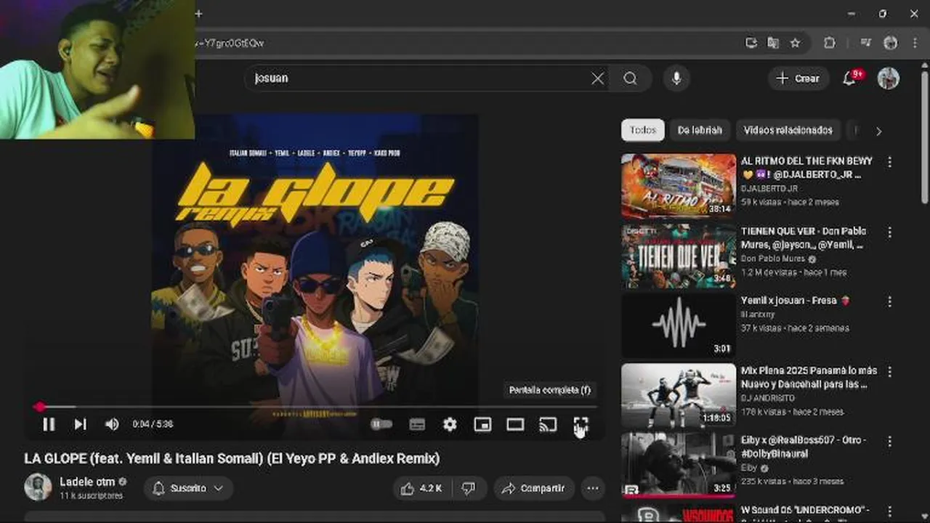Turn on subtitles in the player
Image resolution: width=930 pixels, height=523 pixels.
coord(417,425)
